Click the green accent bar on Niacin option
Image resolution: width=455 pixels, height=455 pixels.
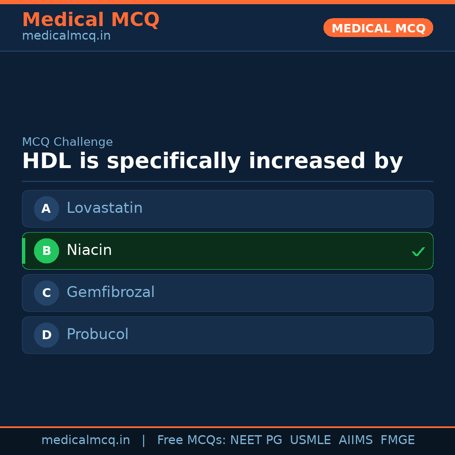pos(24,251)
